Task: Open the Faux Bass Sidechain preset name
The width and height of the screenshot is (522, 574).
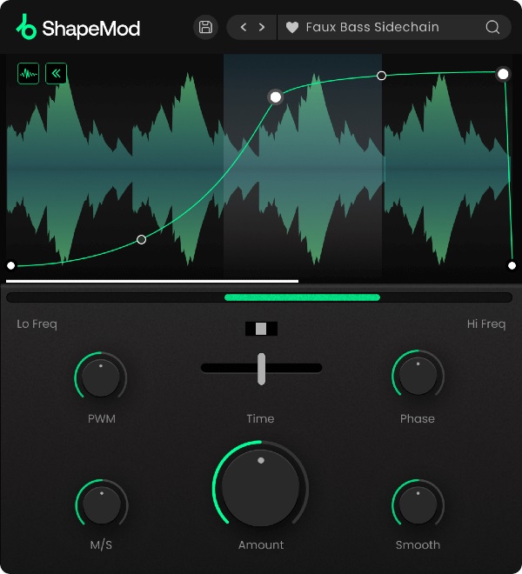Action: 372,27
